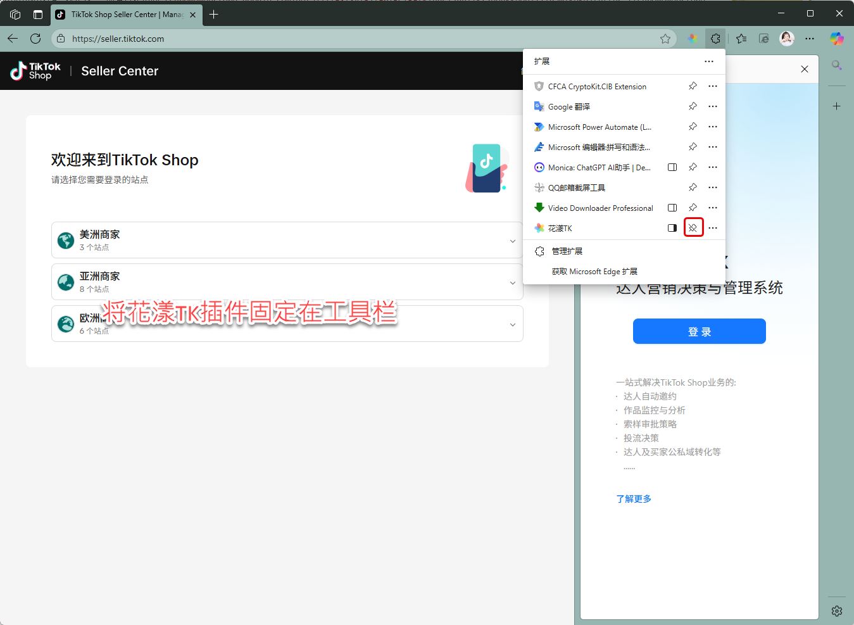This screenshot has height=625, width=854.
Task: Toggle 花漾TK sidebar panel icon
Action: [672, 228]
